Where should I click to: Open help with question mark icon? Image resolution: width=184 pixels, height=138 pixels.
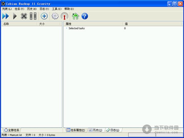85,16
